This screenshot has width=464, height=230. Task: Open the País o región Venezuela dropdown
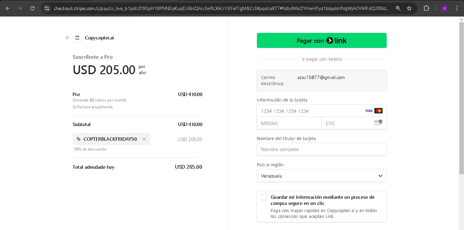pyautogui.click(x=322, y=176)
